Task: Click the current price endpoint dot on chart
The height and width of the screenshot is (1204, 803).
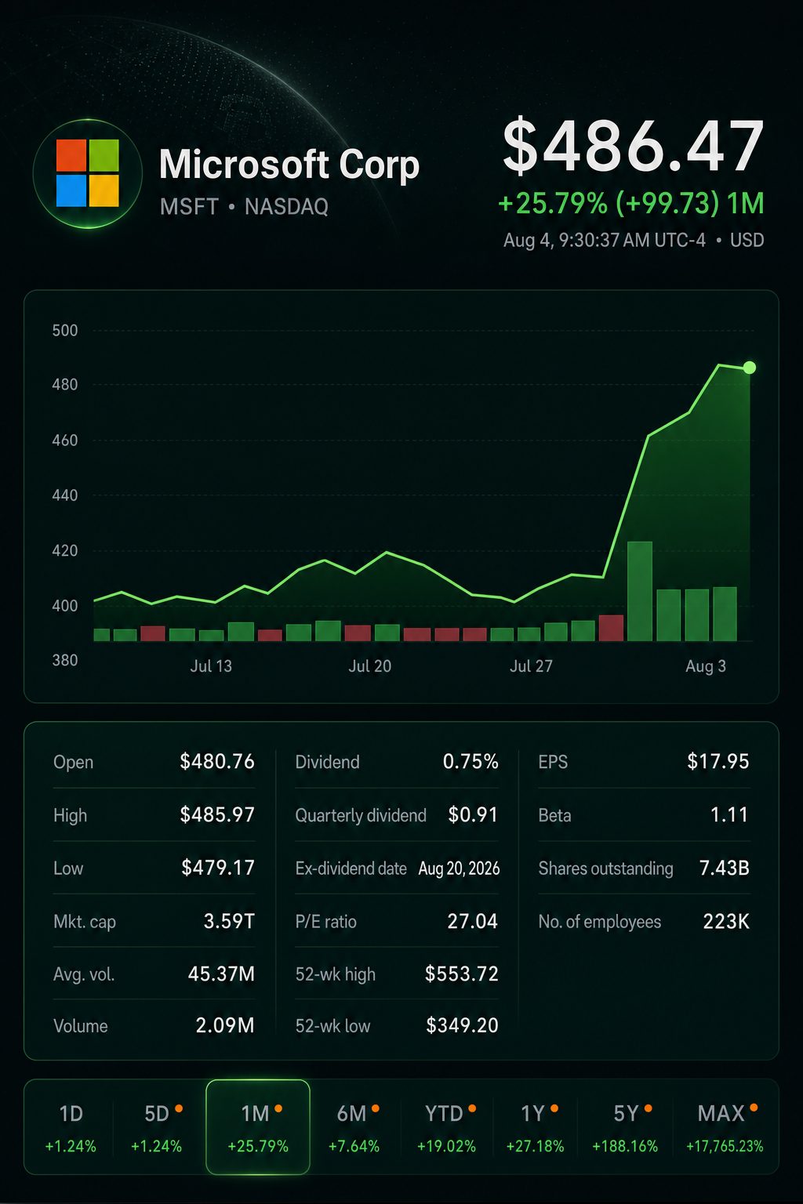Action: pos(750,368)
